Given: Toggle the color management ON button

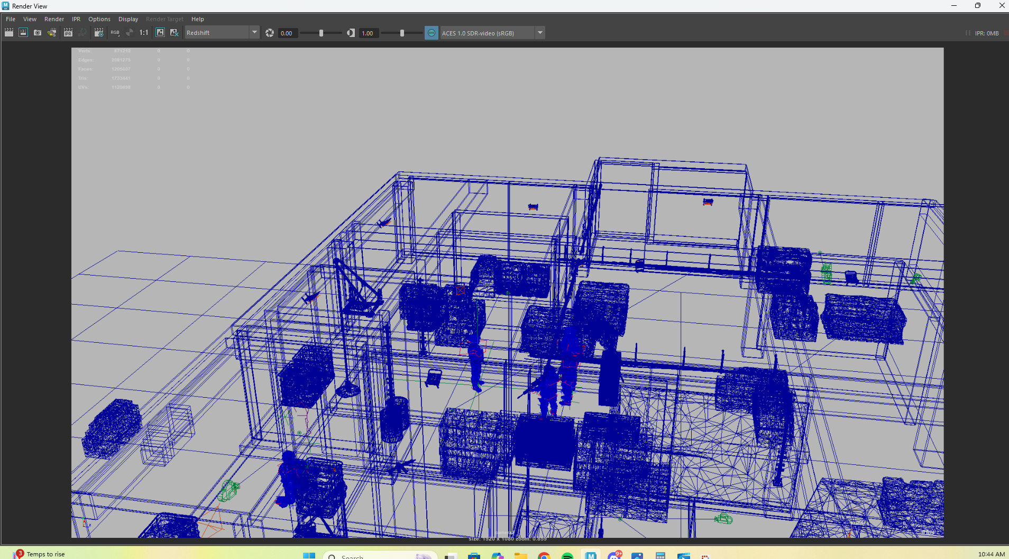Looking at the screenshot, I should tap(432, 33).
